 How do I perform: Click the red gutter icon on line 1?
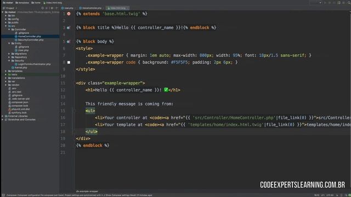(69, 14)
